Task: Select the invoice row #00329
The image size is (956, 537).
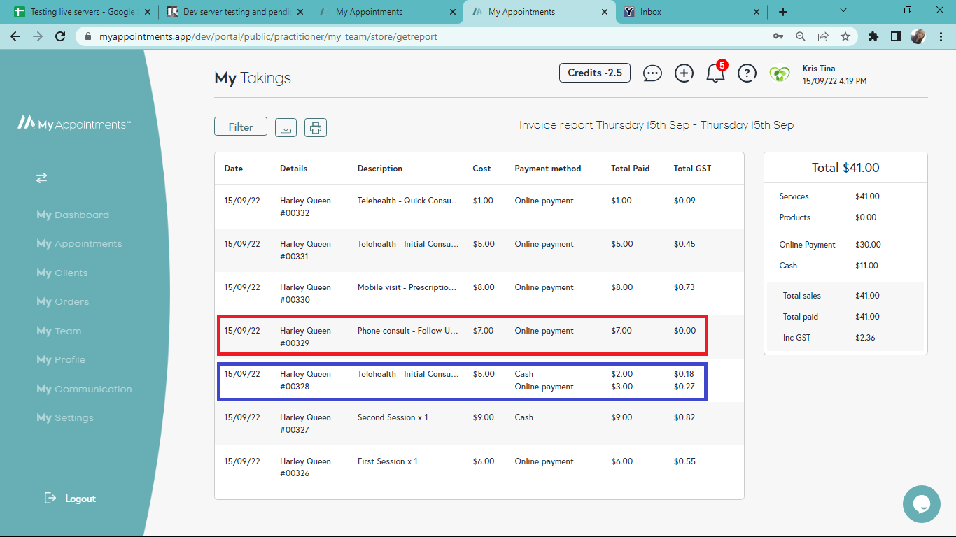Action: [462, 336]
